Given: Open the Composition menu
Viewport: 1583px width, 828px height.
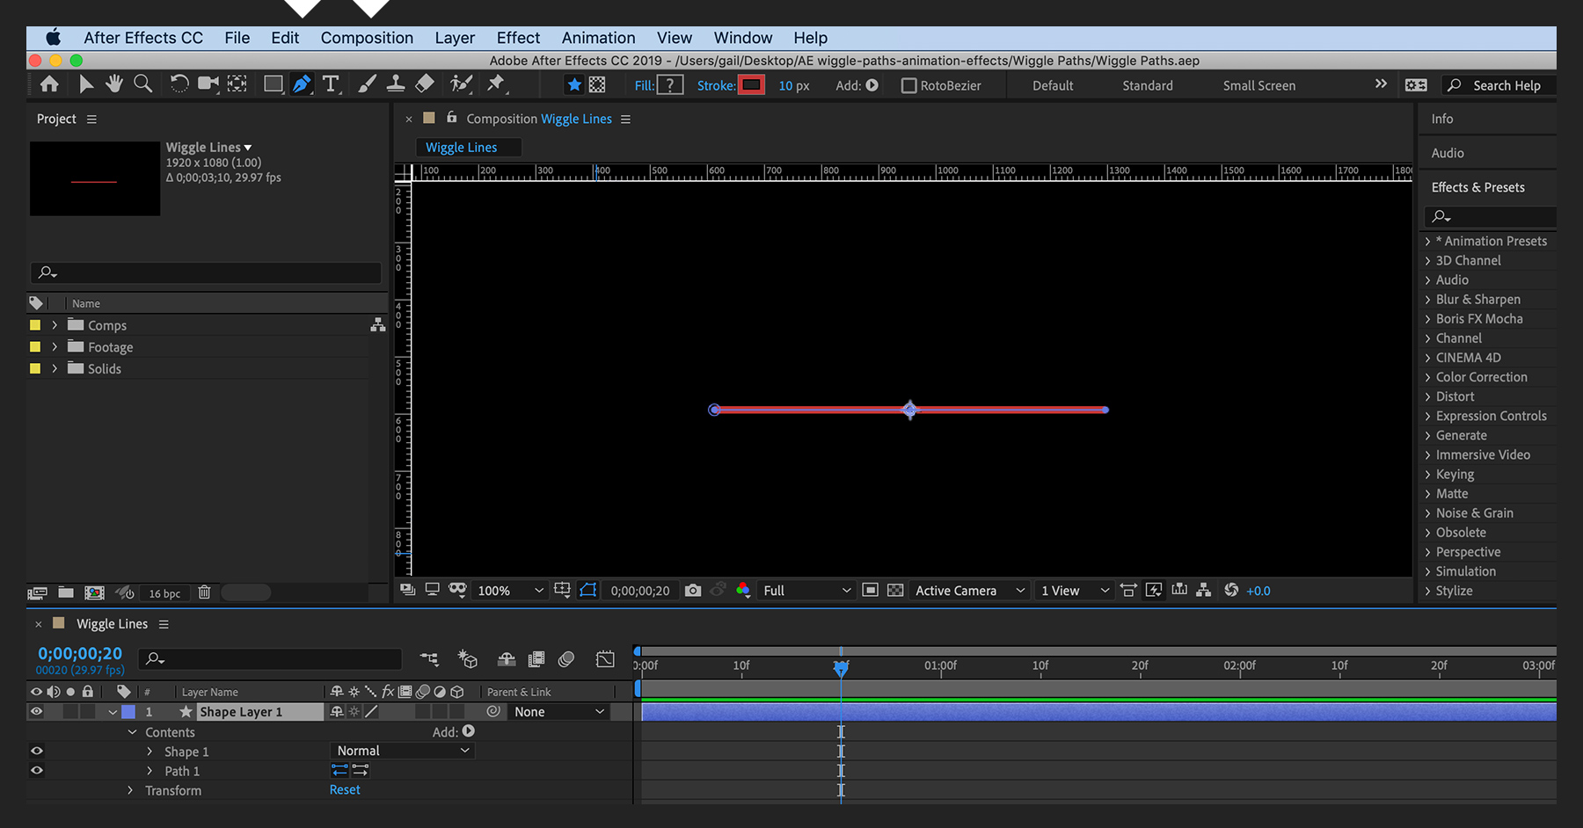Looking at the screenshot, I should pyautogui.click(x=367, y=38).
